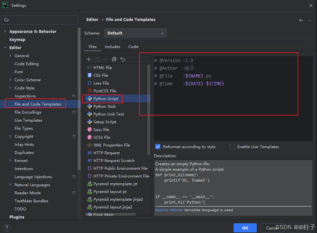Click the Pyramid mytemplate pt icon
This screenshot has width=317, height=233.
(90, 184)
